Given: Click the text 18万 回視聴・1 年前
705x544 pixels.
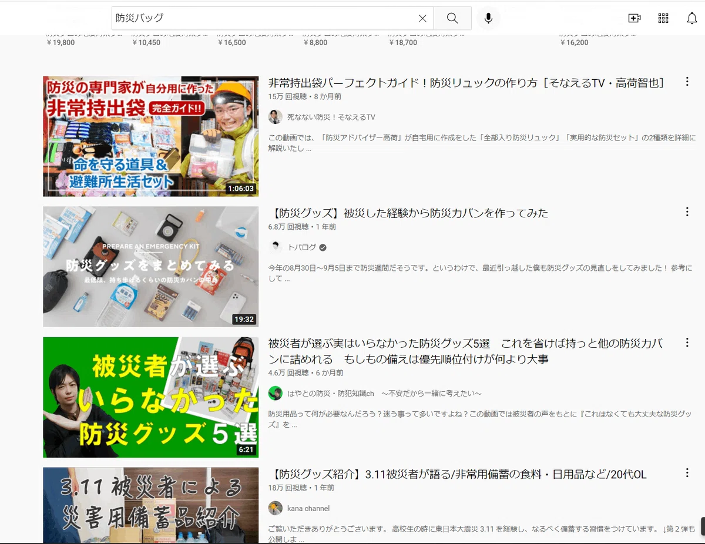Looking at the screenshot, I should coord(301,488).
